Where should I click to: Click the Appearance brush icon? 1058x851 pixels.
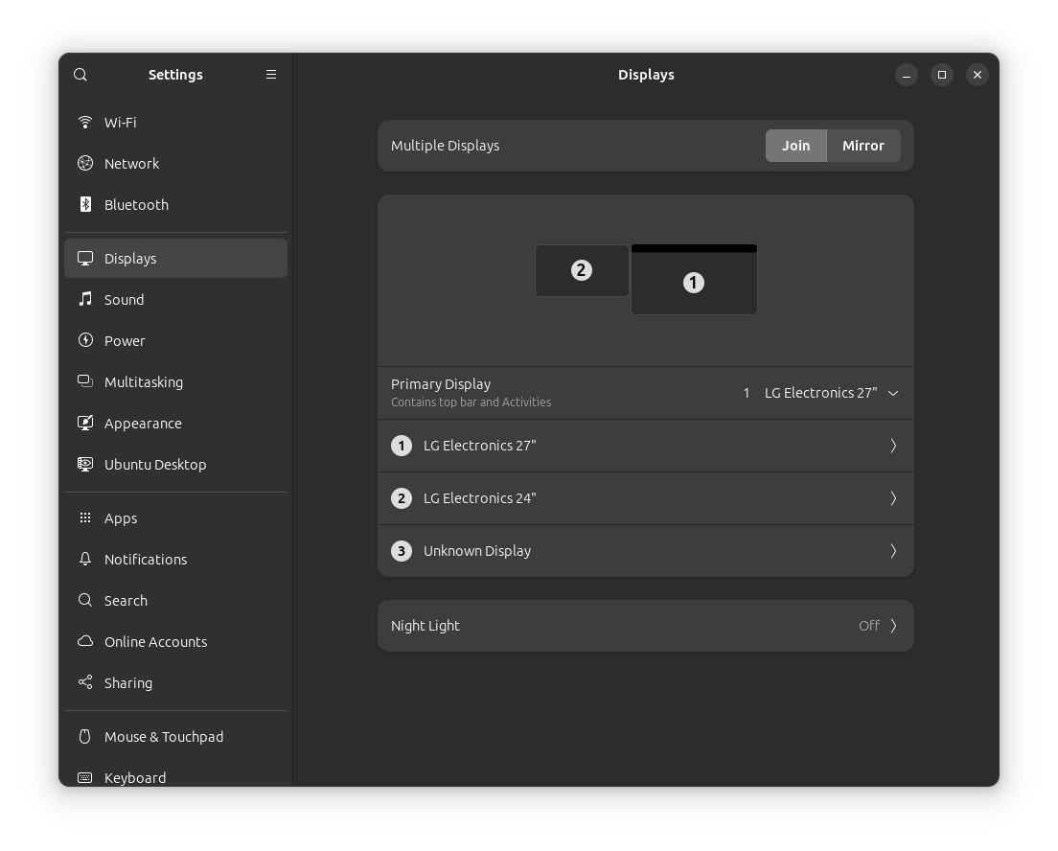(84, 423)
